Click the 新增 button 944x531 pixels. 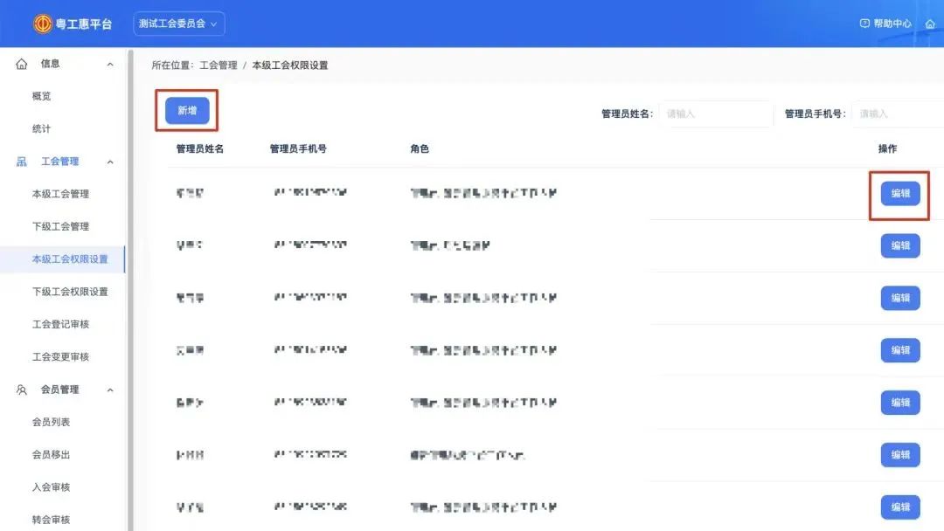tap(187, 111)
